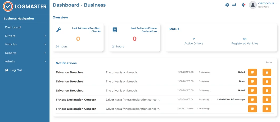The image size is (280, 122).
Task: Click More link in Notifications
Action: [269, 62]
